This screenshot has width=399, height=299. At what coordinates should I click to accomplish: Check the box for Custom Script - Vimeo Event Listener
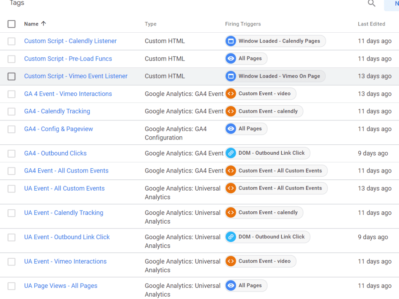(12, 76)
